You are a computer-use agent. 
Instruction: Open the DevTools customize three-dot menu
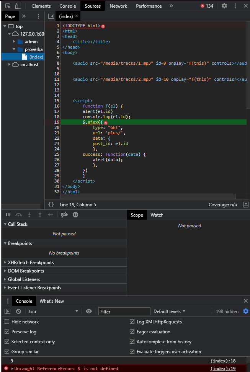point(235,6)
